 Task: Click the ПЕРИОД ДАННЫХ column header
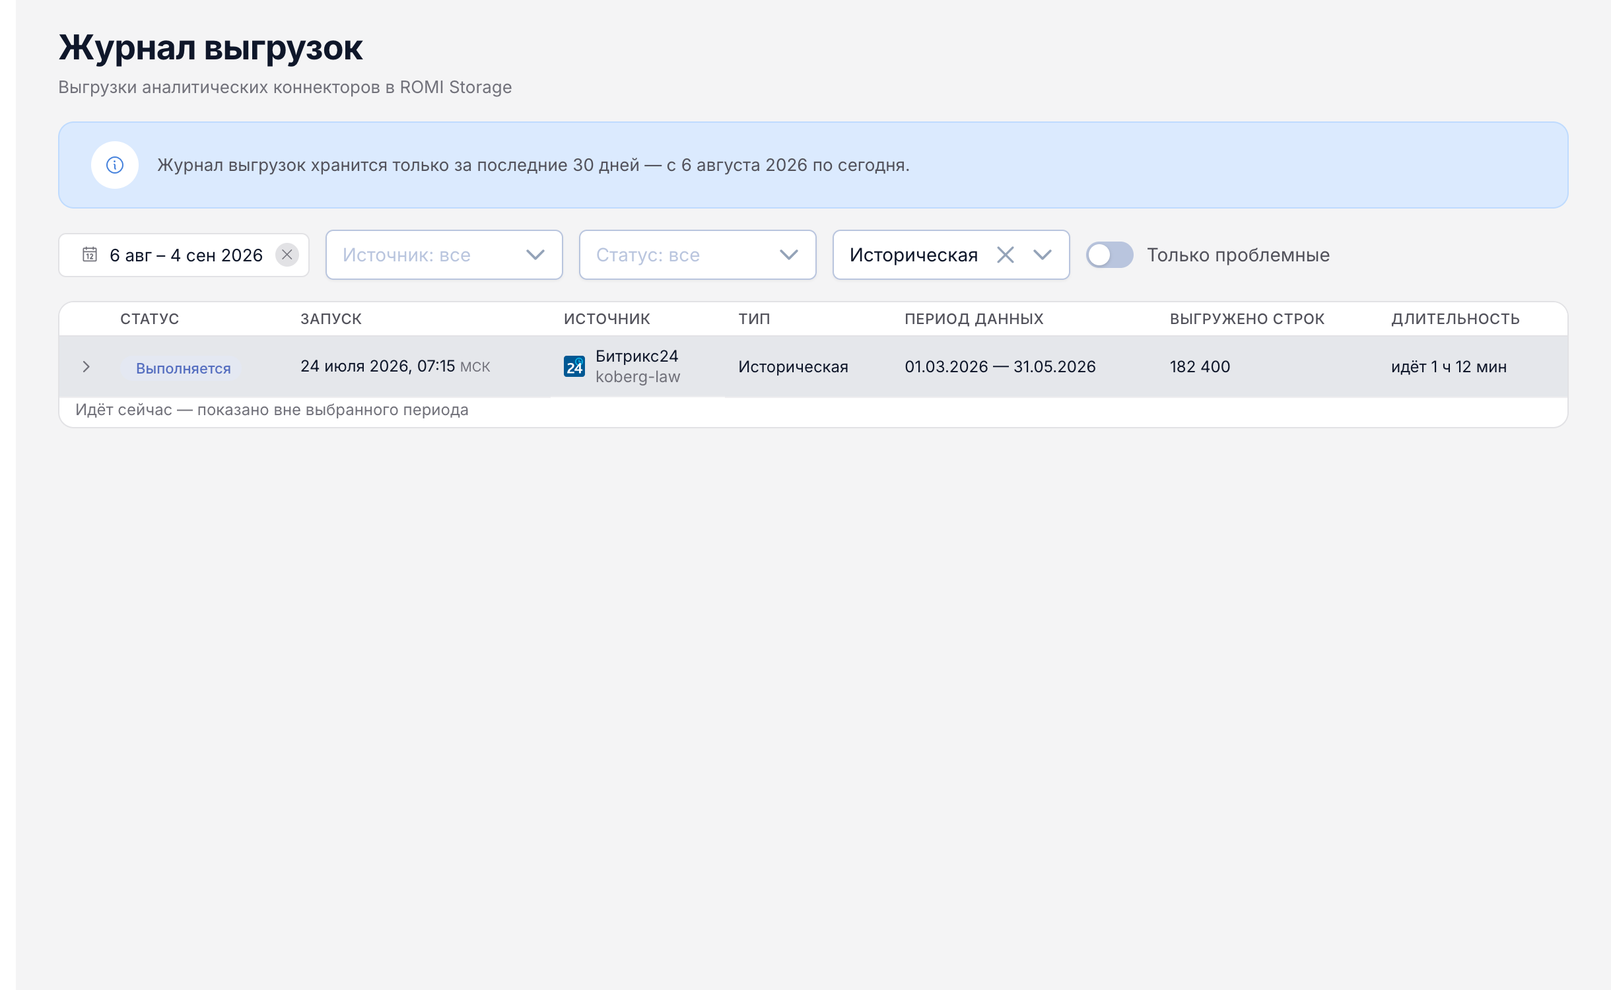click(x=975, y=319)
